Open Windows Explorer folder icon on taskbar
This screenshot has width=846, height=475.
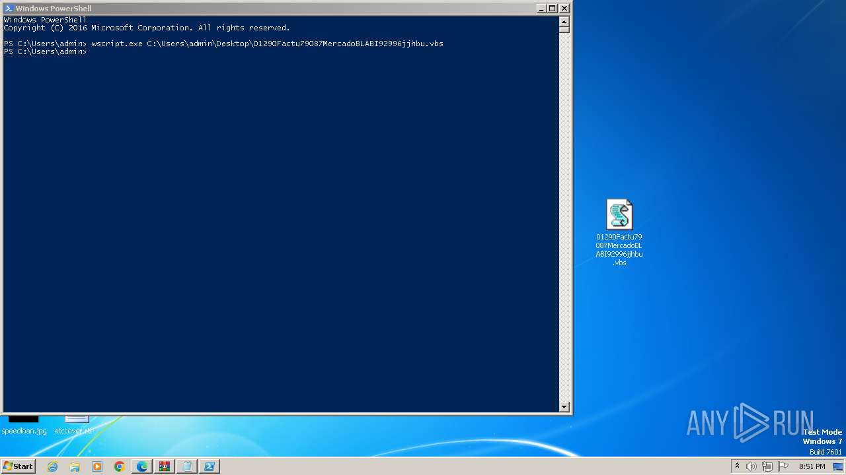pyautogui.click(x=75, y=466)
